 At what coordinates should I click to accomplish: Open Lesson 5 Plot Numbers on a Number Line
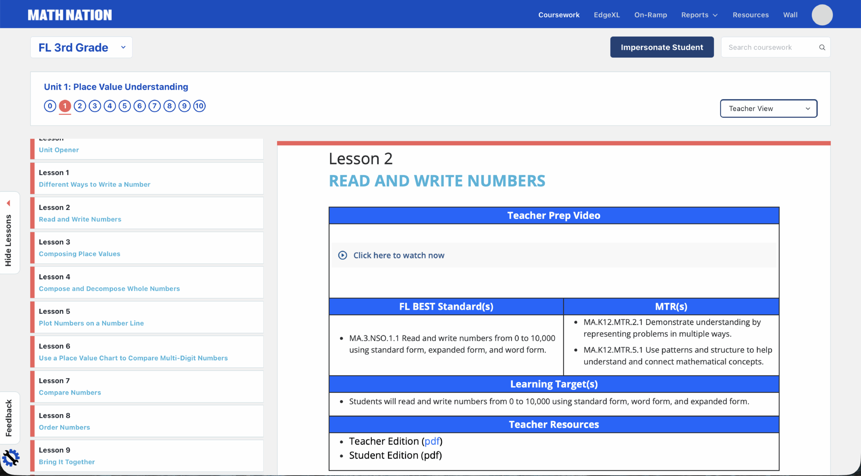[91, 323]
